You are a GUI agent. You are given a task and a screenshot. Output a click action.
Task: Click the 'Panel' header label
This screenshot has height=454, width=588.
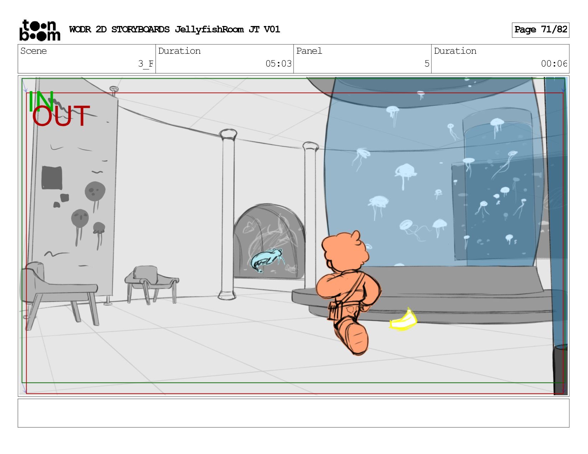(309, 51)
